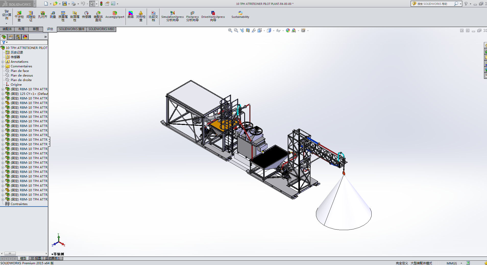This screenshot has width=487, height=265.
Task: Expand the Annotations tree folder
Action: coord(3,62)
